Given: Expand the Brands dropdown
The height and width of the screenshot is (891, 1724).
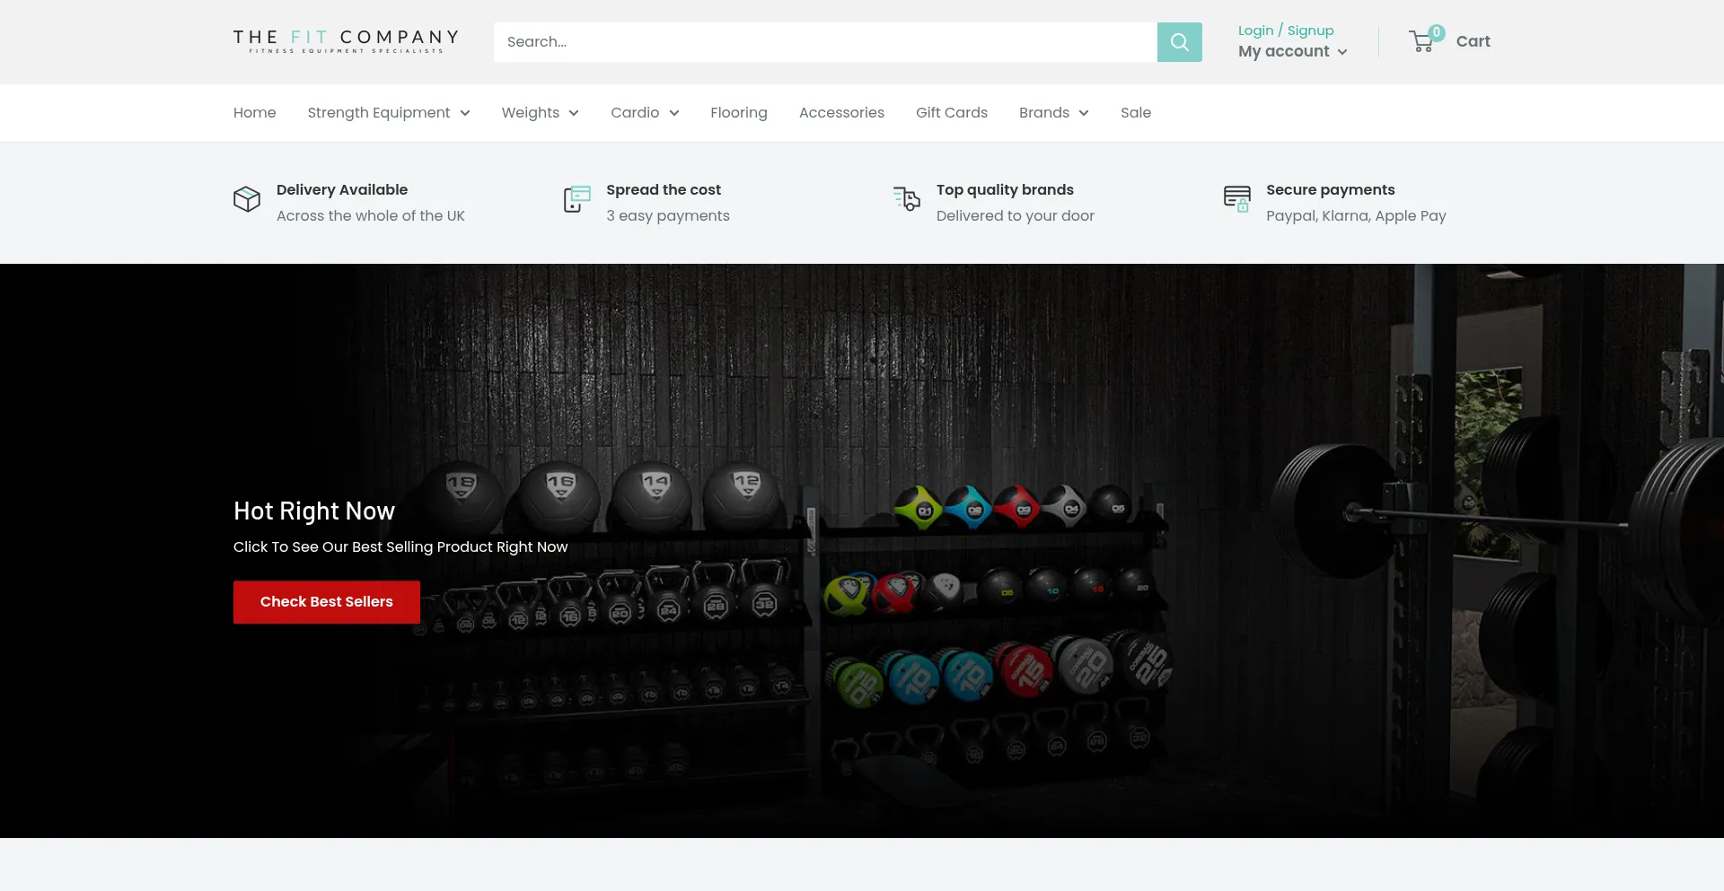Looking at the screenshot, I should coord(1054,113).
